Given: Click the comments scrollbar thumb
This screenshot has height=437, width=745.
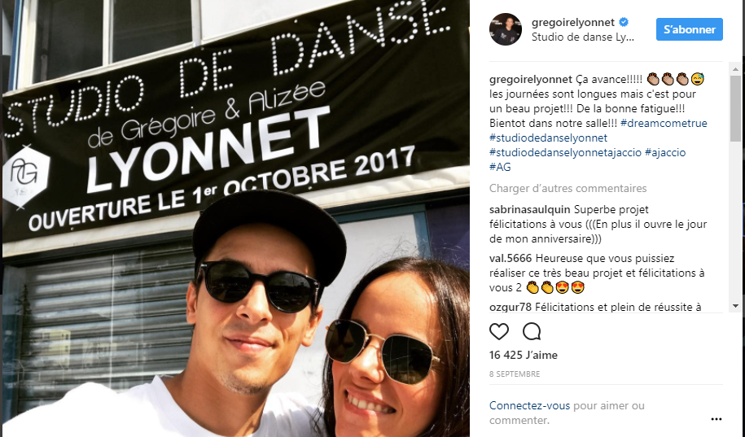Looking at the screenshot, I should [x=735, y=107].
